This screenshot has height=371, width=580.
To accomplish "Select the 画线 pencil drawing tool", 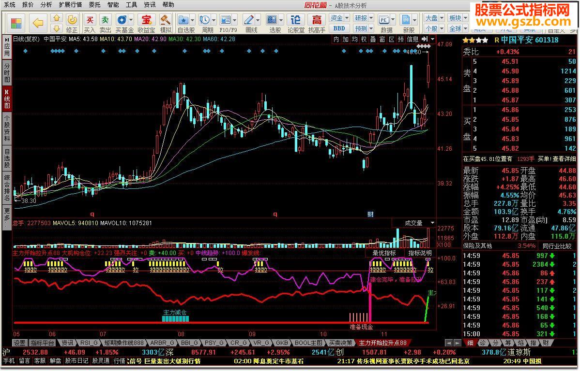I will point(249,20).
